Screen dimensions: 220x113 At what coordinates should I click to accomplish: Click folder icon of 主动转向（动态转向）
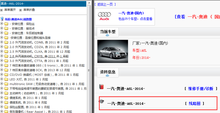coord(6,93)
